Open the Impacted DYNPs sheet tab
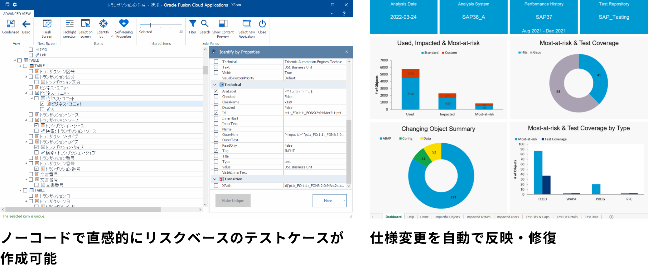 coord(479,217)
